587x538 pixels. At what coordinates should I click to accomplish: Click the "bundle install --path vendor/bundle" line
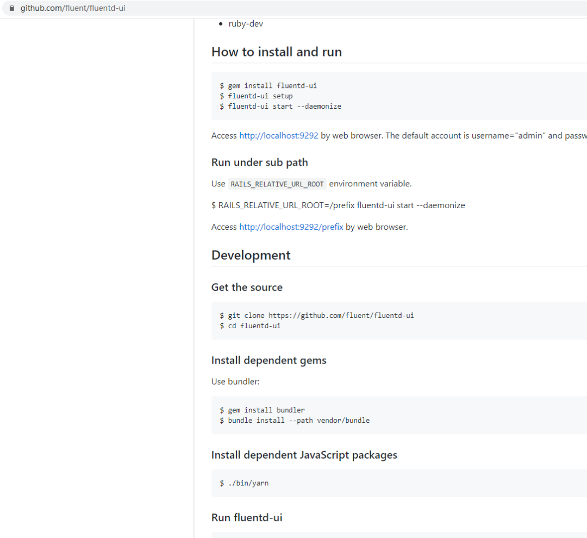point(294,420)
